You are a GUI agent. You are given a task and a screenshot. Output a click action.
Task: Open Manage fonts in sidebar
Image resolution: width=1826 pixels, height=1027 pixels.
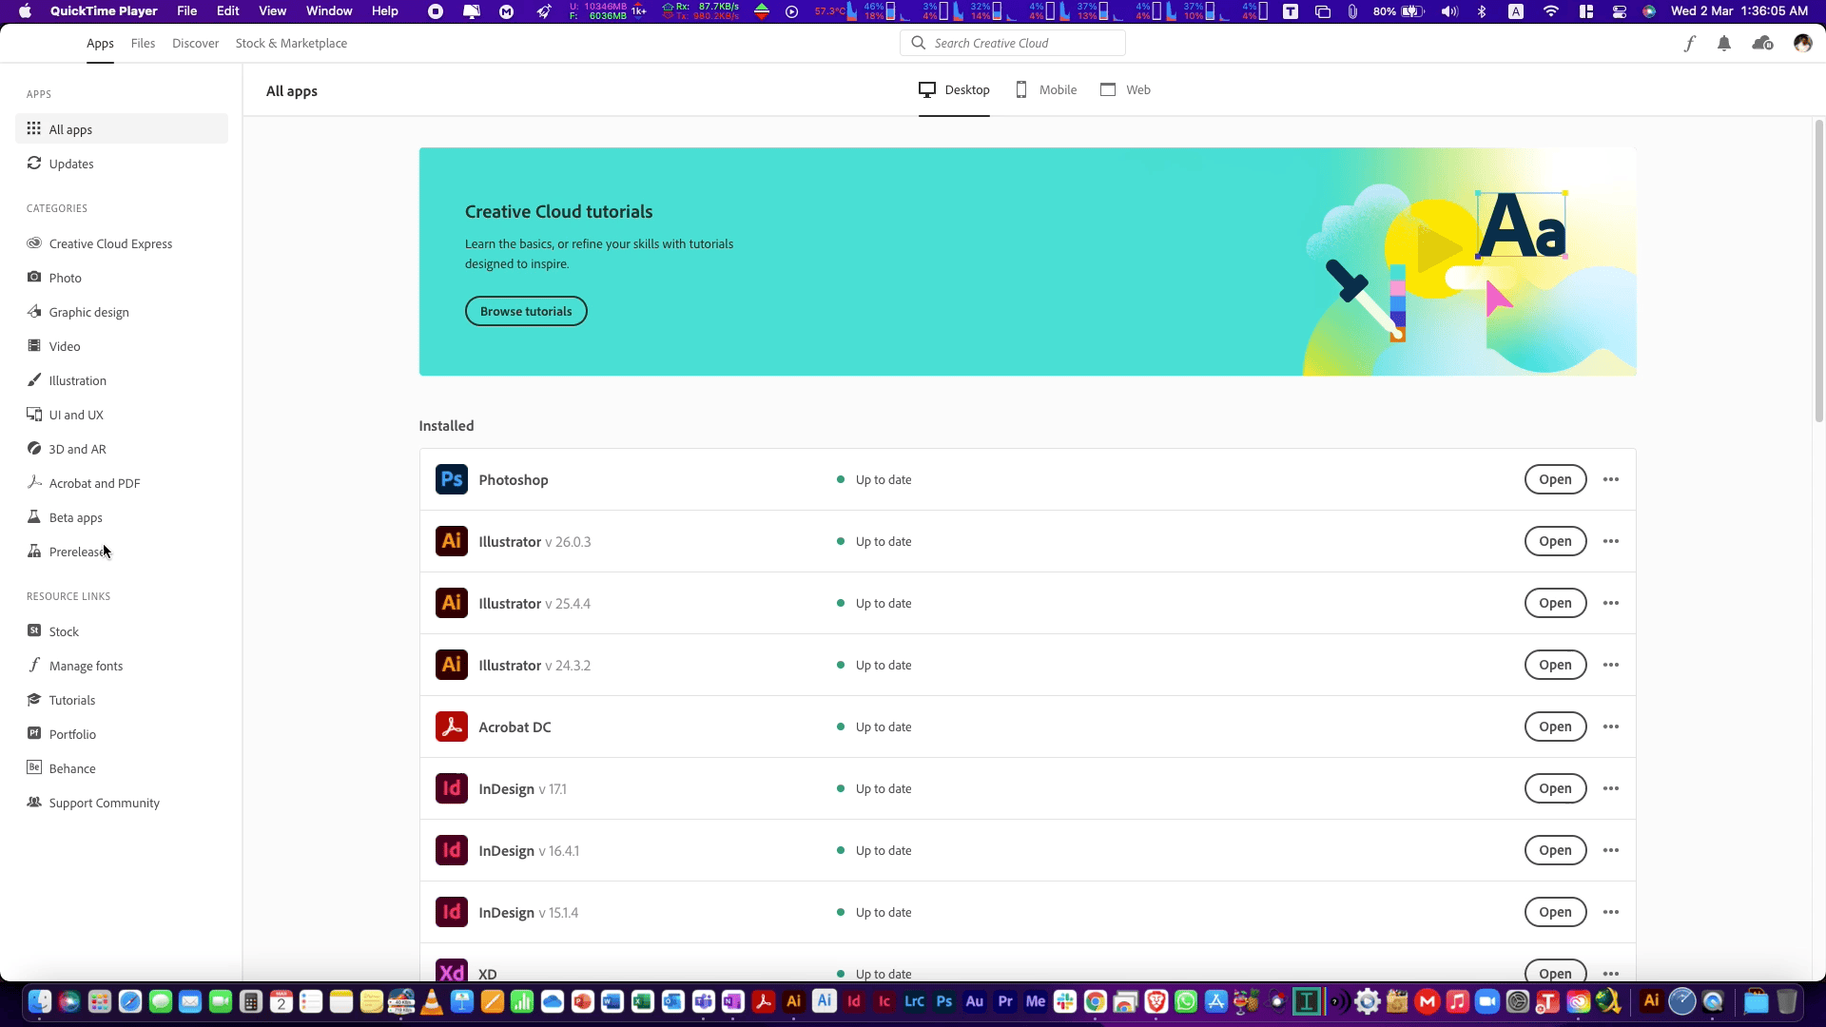click(86, 666)
